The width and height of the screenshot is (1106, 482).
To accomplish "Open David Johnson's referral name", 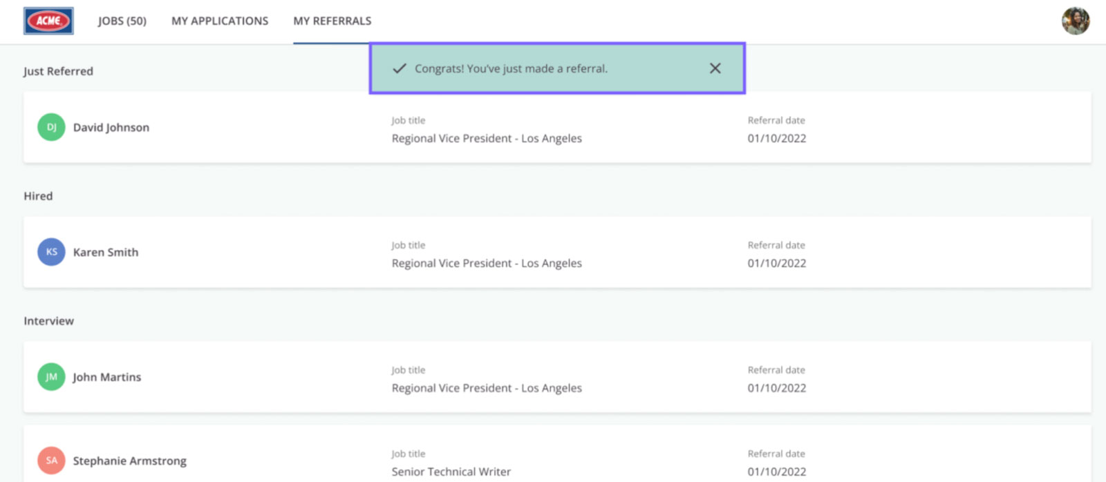I will (111, 127).
